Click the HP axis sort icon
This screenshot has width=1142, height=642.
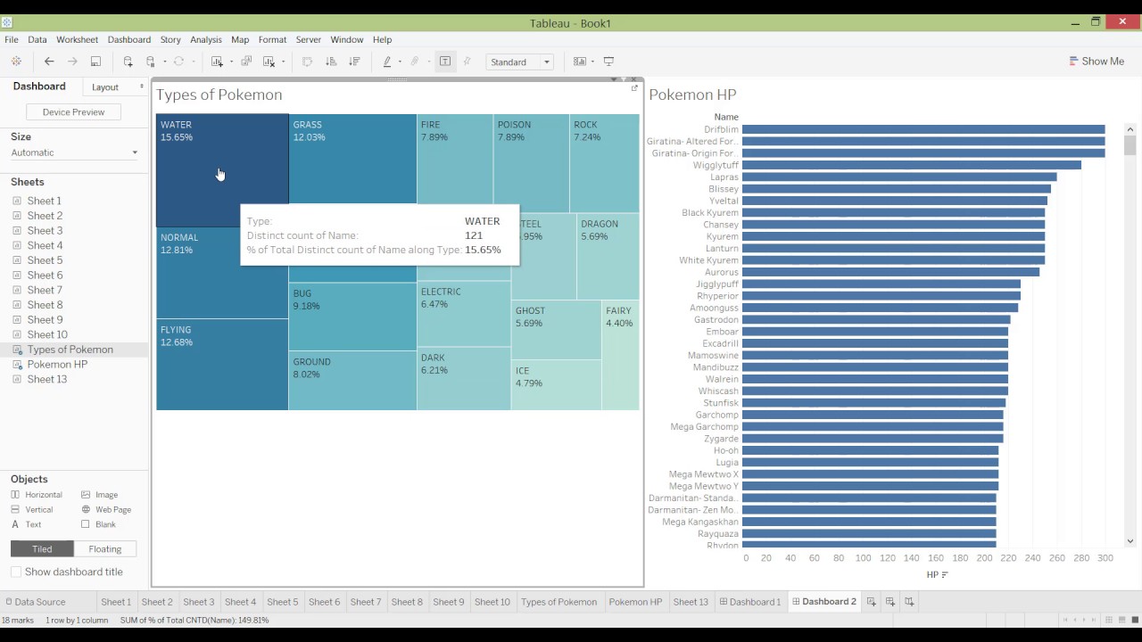coord(945,575)
